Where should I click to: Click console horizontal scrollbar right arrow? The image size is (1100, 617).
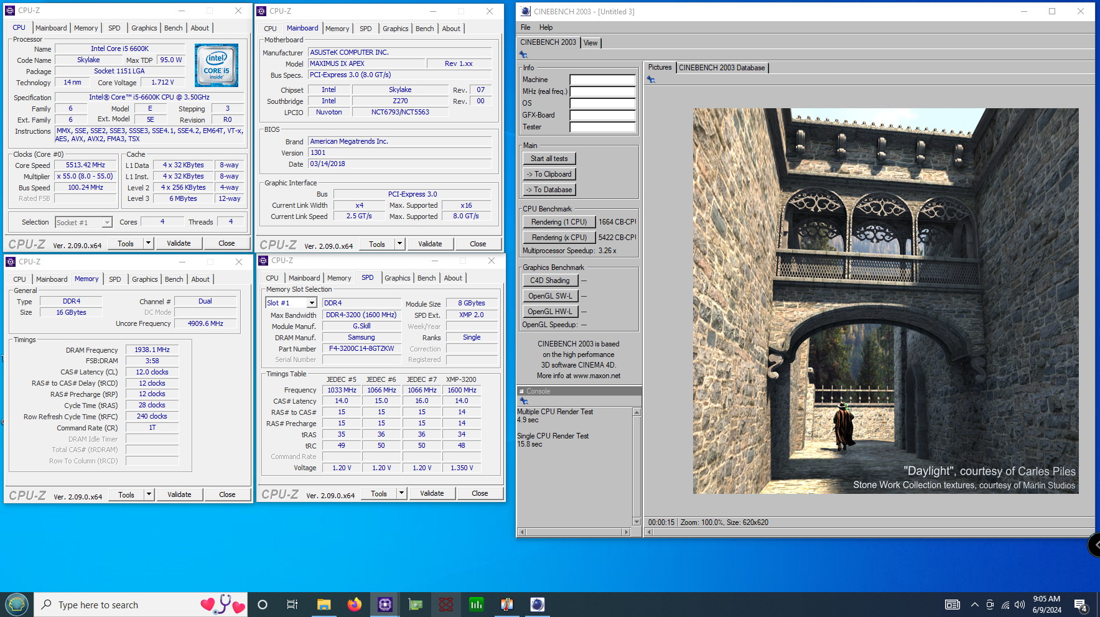[626, 532]
